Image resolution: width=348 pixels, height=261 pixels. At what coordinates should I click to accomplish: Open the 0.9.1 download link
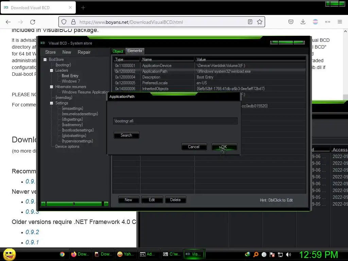pyautogui.click(x=32, y=242)
